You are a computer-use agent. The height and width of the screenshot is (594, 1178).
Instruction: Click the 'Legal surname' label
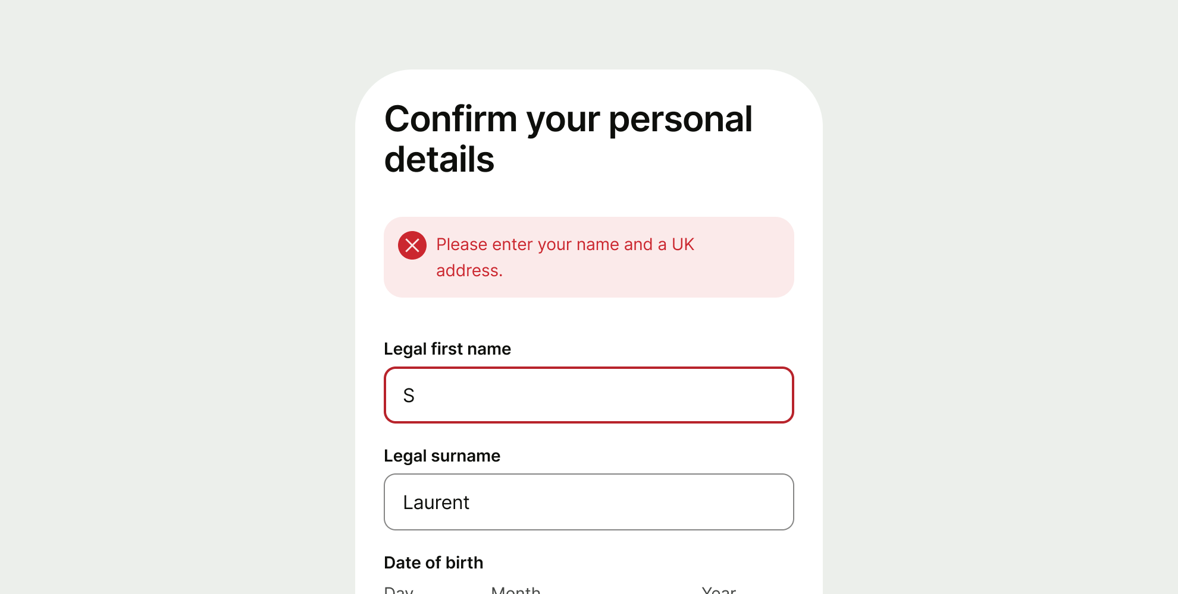pos(441,456)
